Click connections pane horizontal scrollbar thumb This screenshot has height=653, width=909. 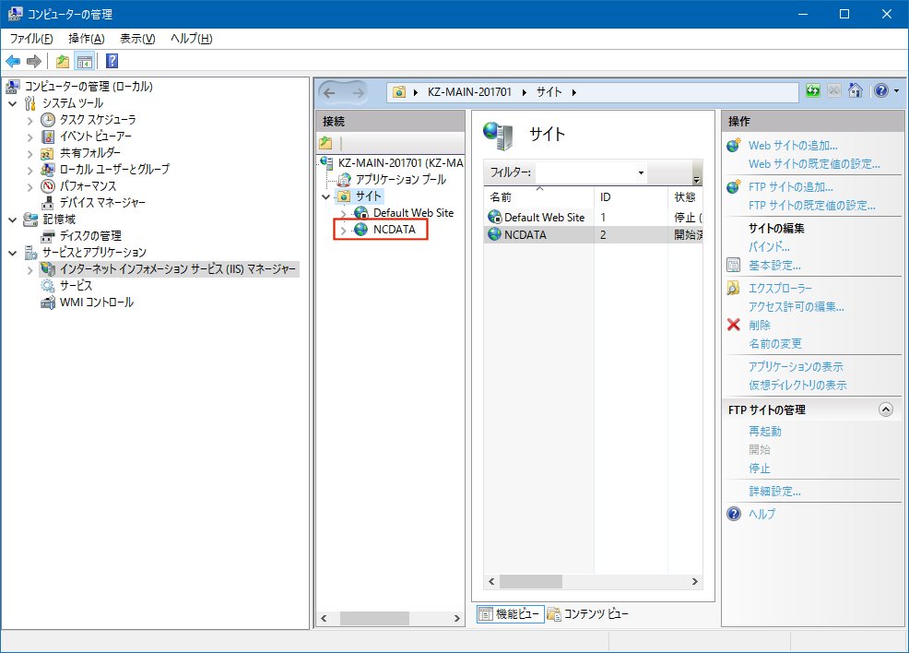pyautogui.click(x=374, y=618)
